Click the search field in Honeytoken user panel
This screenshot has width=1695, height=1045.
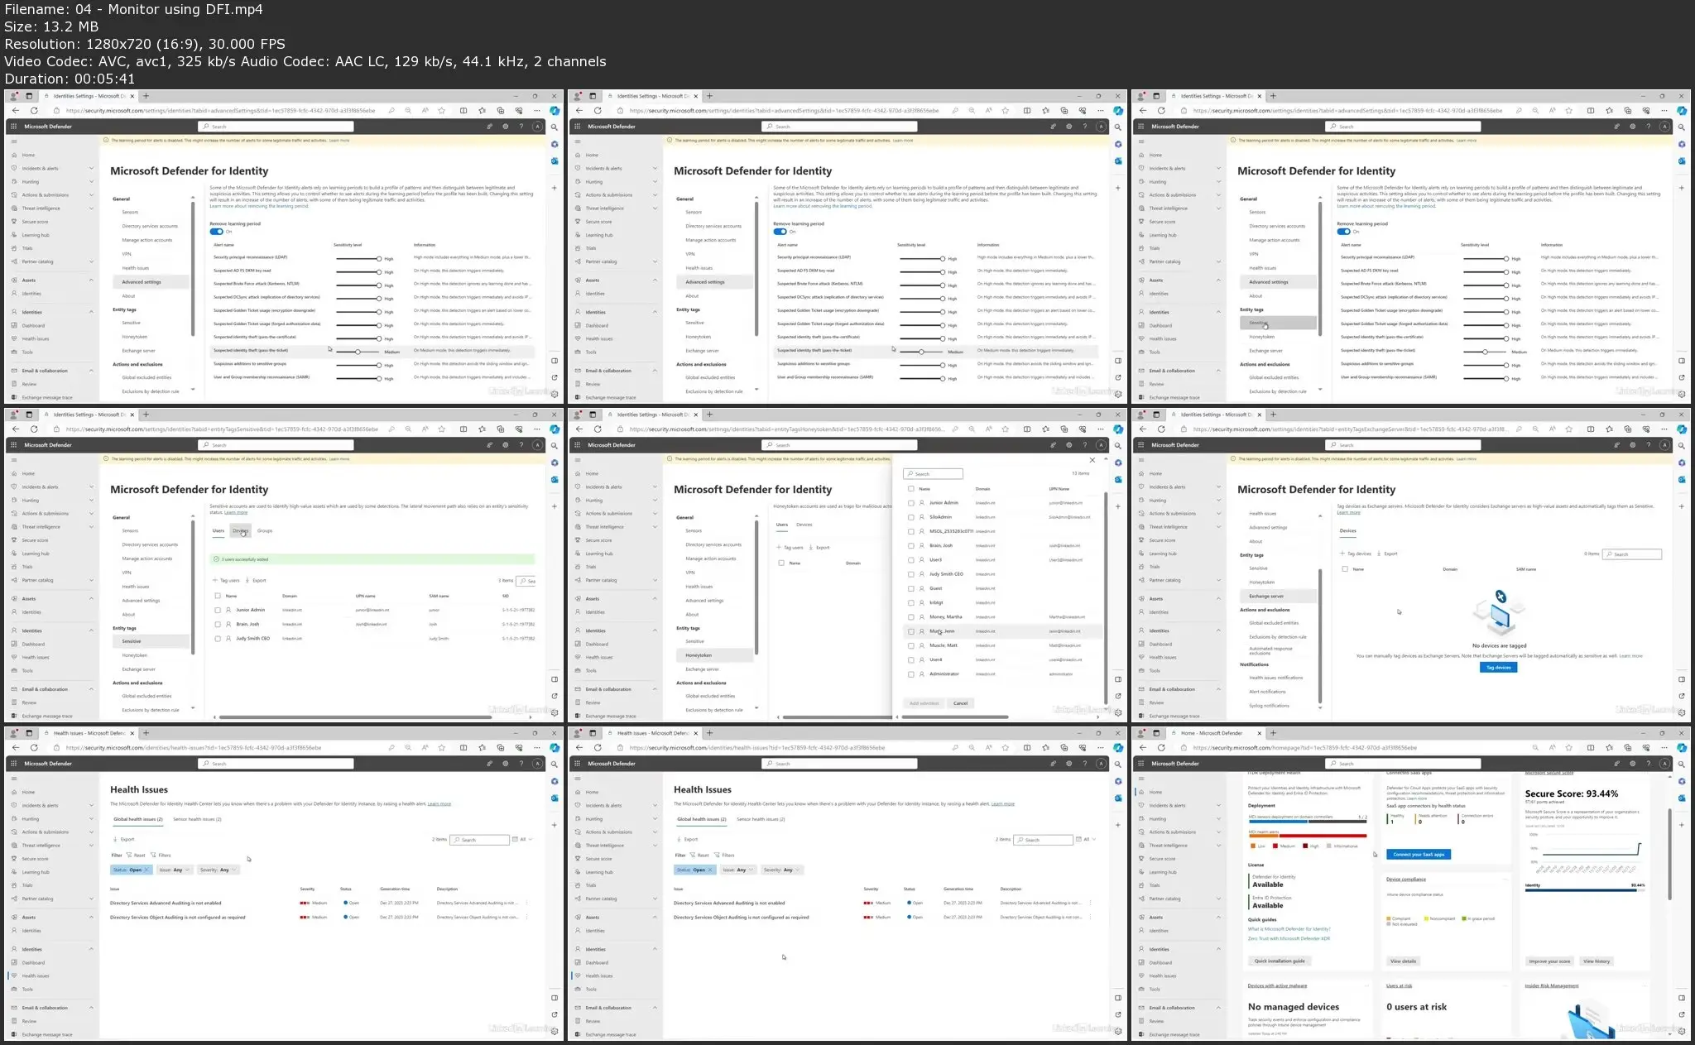pos(933,474)
